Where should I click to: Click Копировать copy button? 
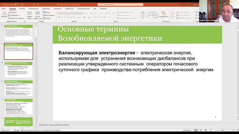[x=13, y=15]
